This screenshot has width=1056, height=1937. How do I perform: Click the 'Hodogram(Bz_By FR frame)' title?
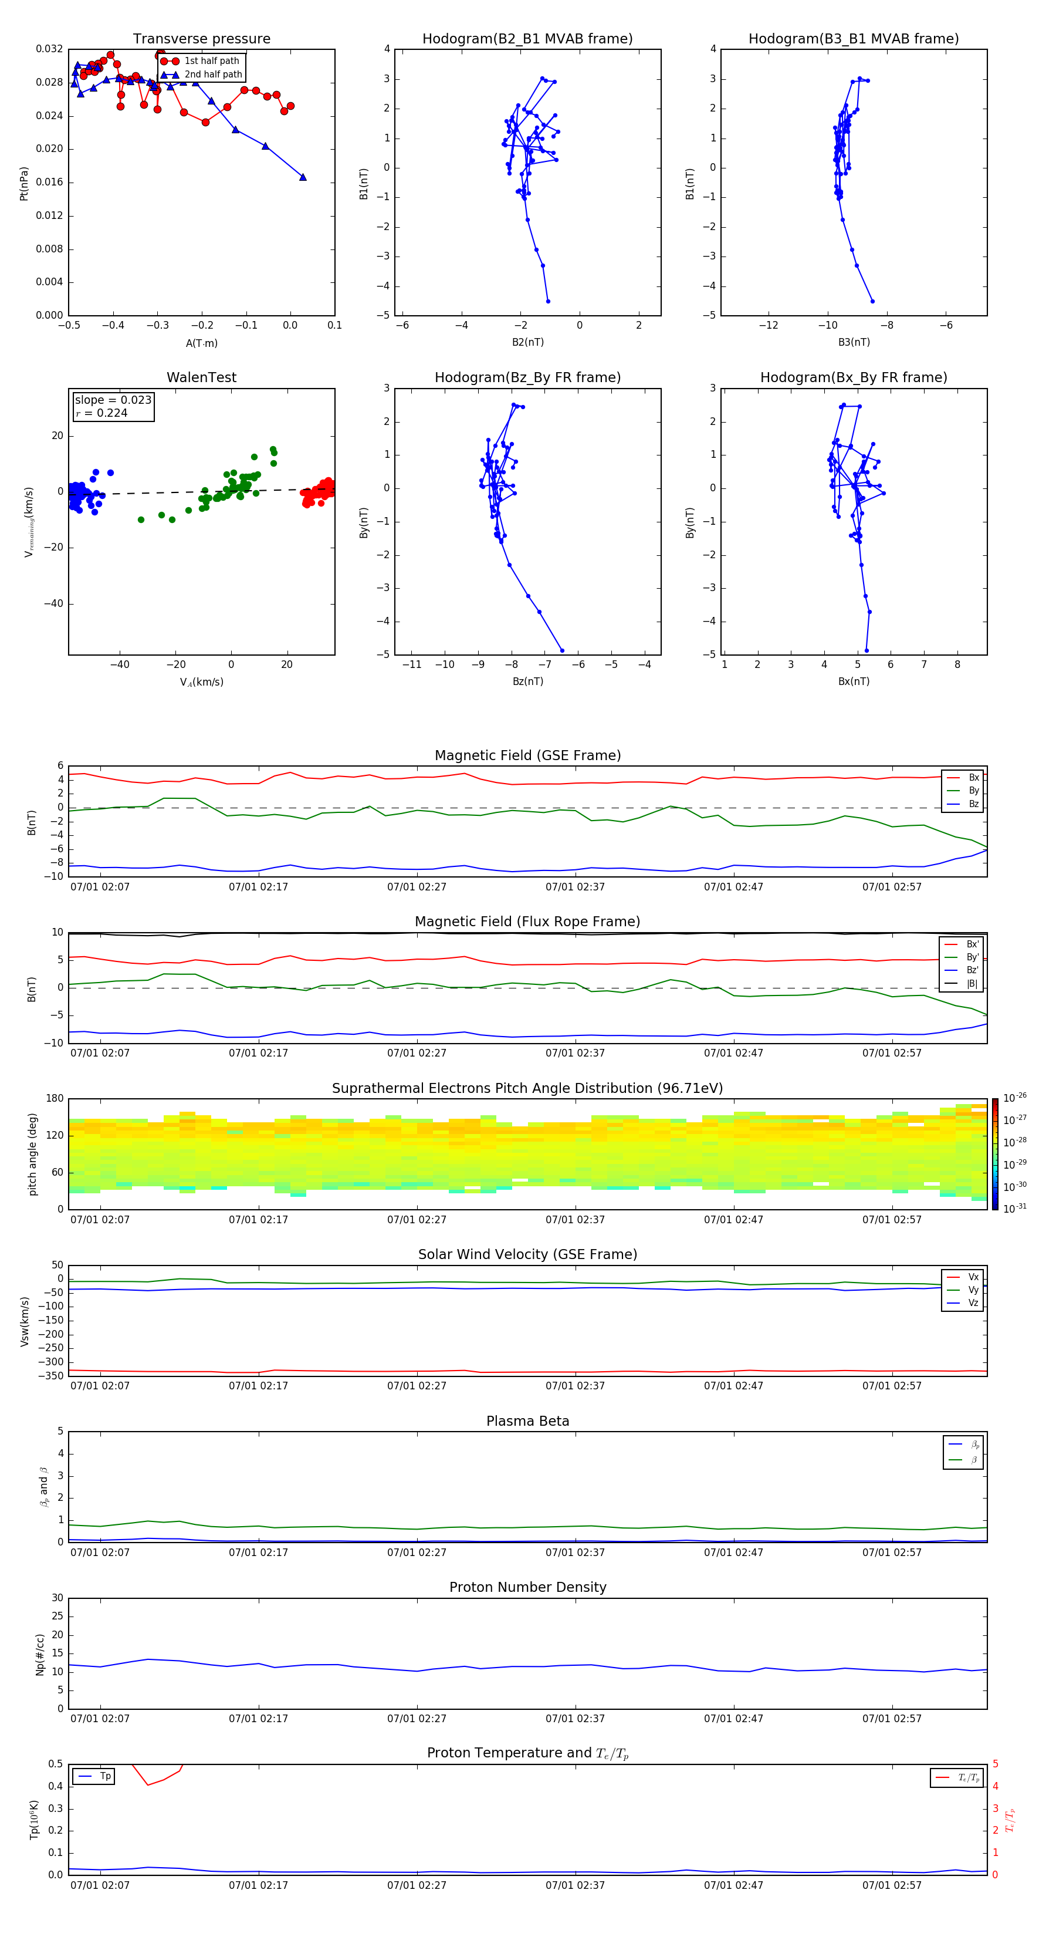(527, 377)
